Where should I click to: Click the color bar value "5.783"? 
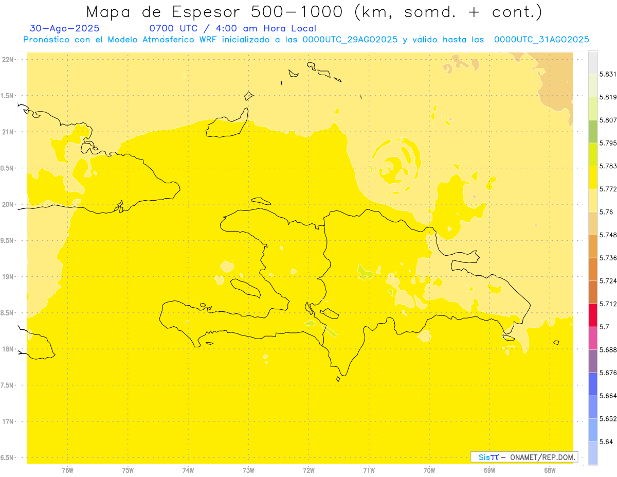(x=608, y=166)
